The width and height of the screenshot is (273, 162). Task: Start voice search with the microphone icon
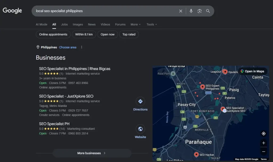(x=191, y=11)
